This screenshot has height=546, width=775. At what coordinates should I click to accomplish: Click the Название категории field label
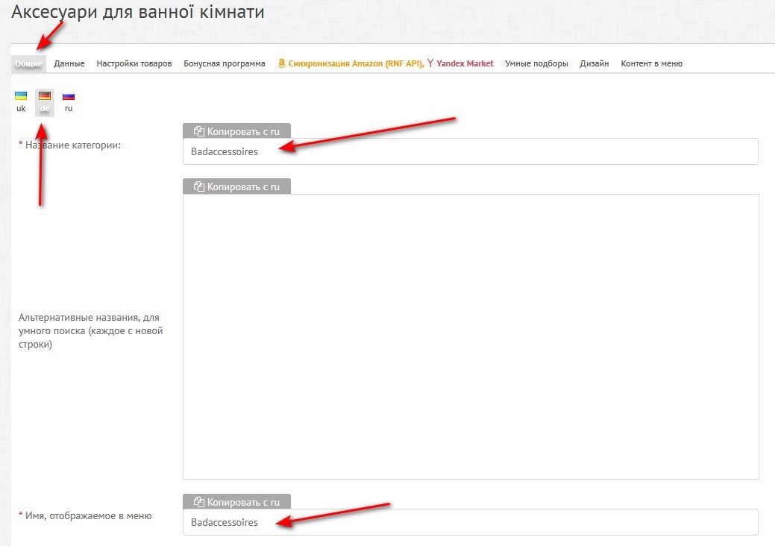(72, 145)
